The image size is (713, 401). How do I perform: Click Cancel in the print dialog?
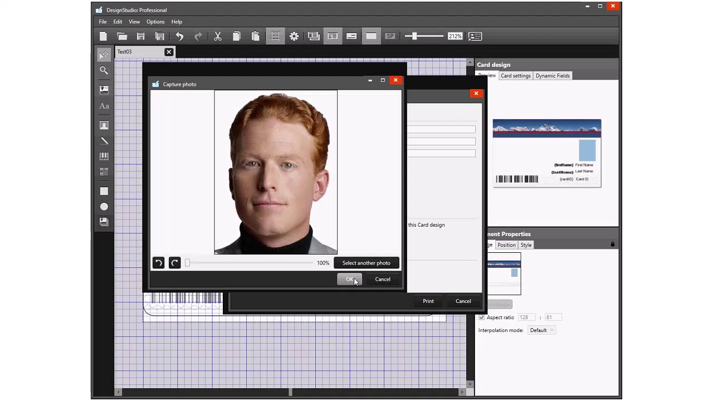(x=463, y=301)
